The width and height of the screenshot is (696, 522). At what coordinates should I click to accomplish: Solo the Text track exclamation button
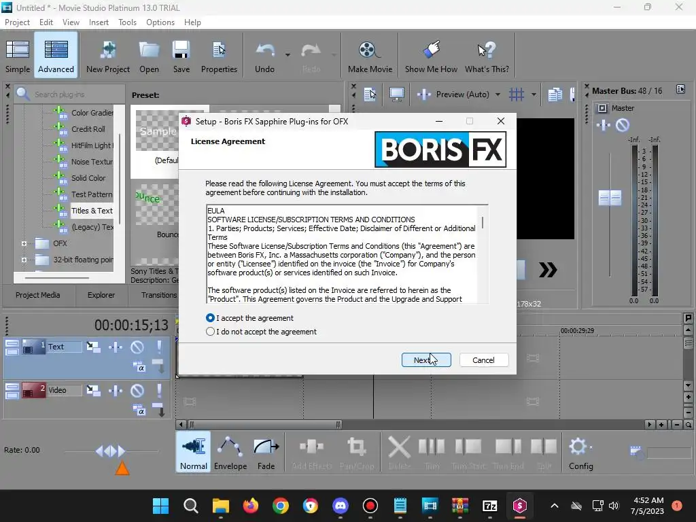pyautogui.click(x=159, y=346)
